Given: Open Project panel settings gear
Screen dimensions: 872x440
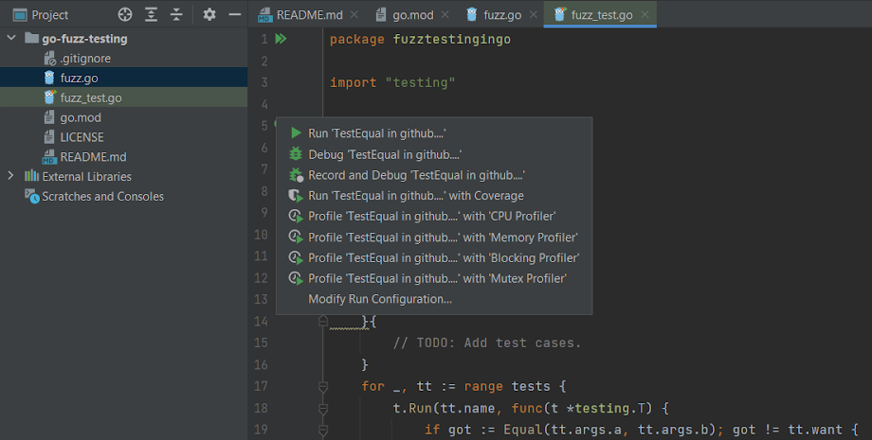Looking at the screenshot, I should pos(209,15).
